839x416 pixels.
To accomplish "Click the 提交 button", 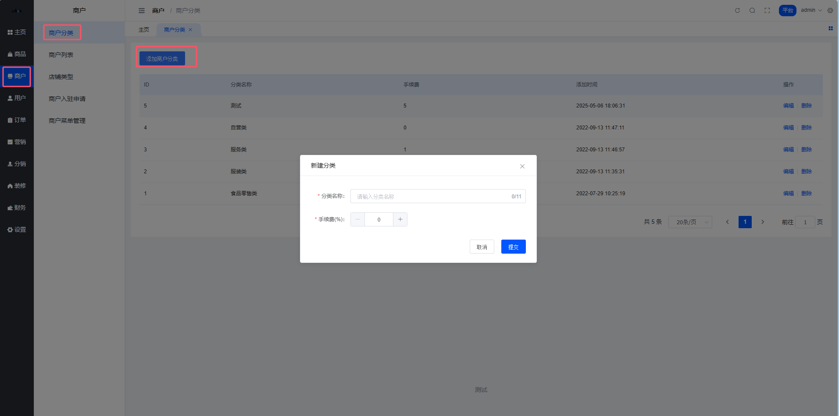I will click(x=513, y=247).
